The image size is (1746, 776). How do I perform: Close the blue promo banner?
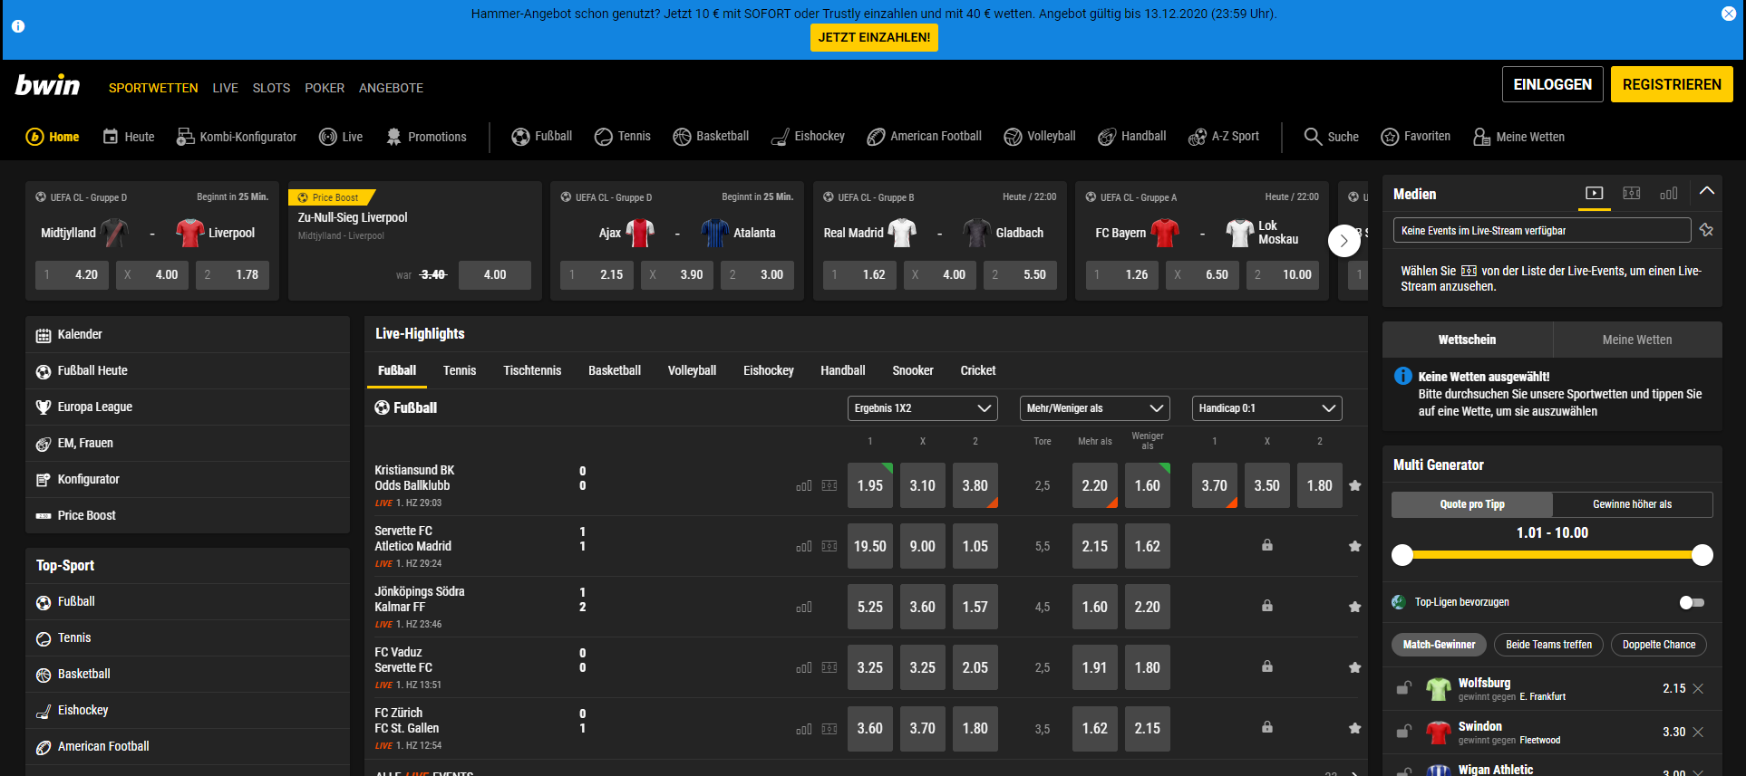click(x=1729, y=14)
